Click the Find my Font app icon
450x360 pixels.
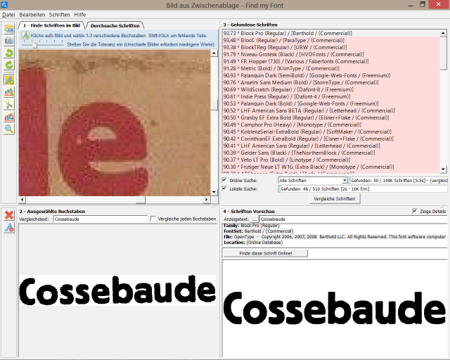(x=4, y=5)
